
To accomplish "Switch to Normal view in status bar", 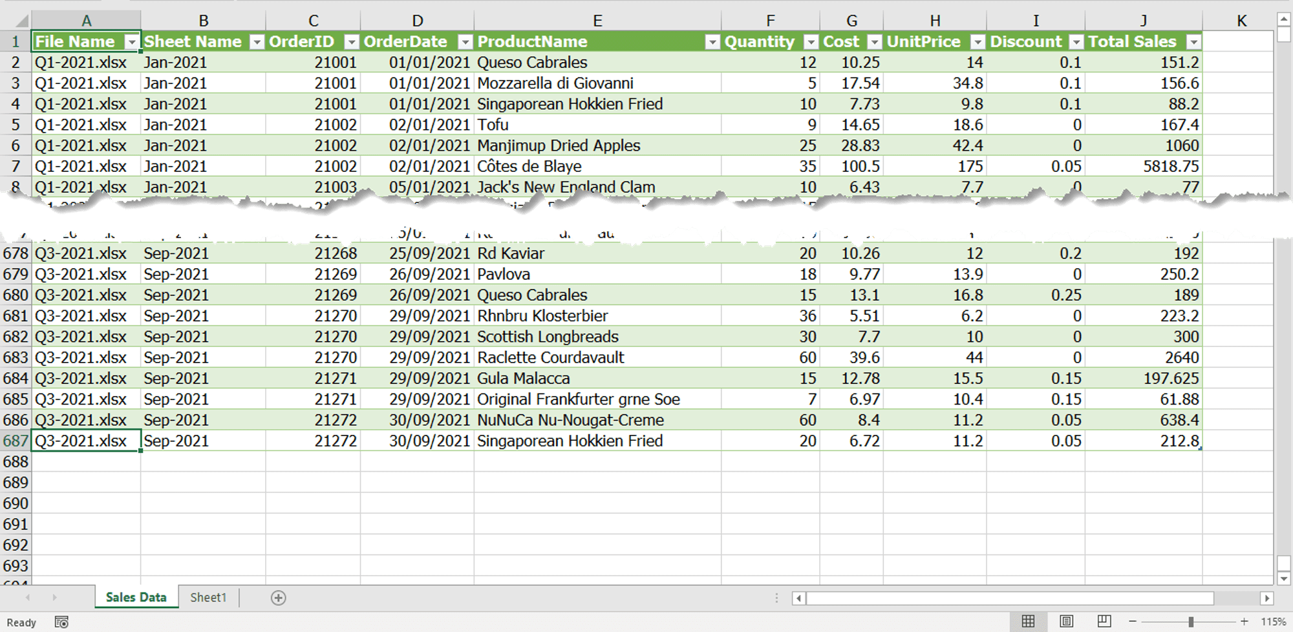I will tap(1029, 620).
